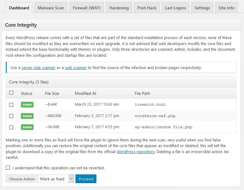This screenshot has height=190, width=244.
Task: Select the liesmich.html file path
Action: [150, 104]
